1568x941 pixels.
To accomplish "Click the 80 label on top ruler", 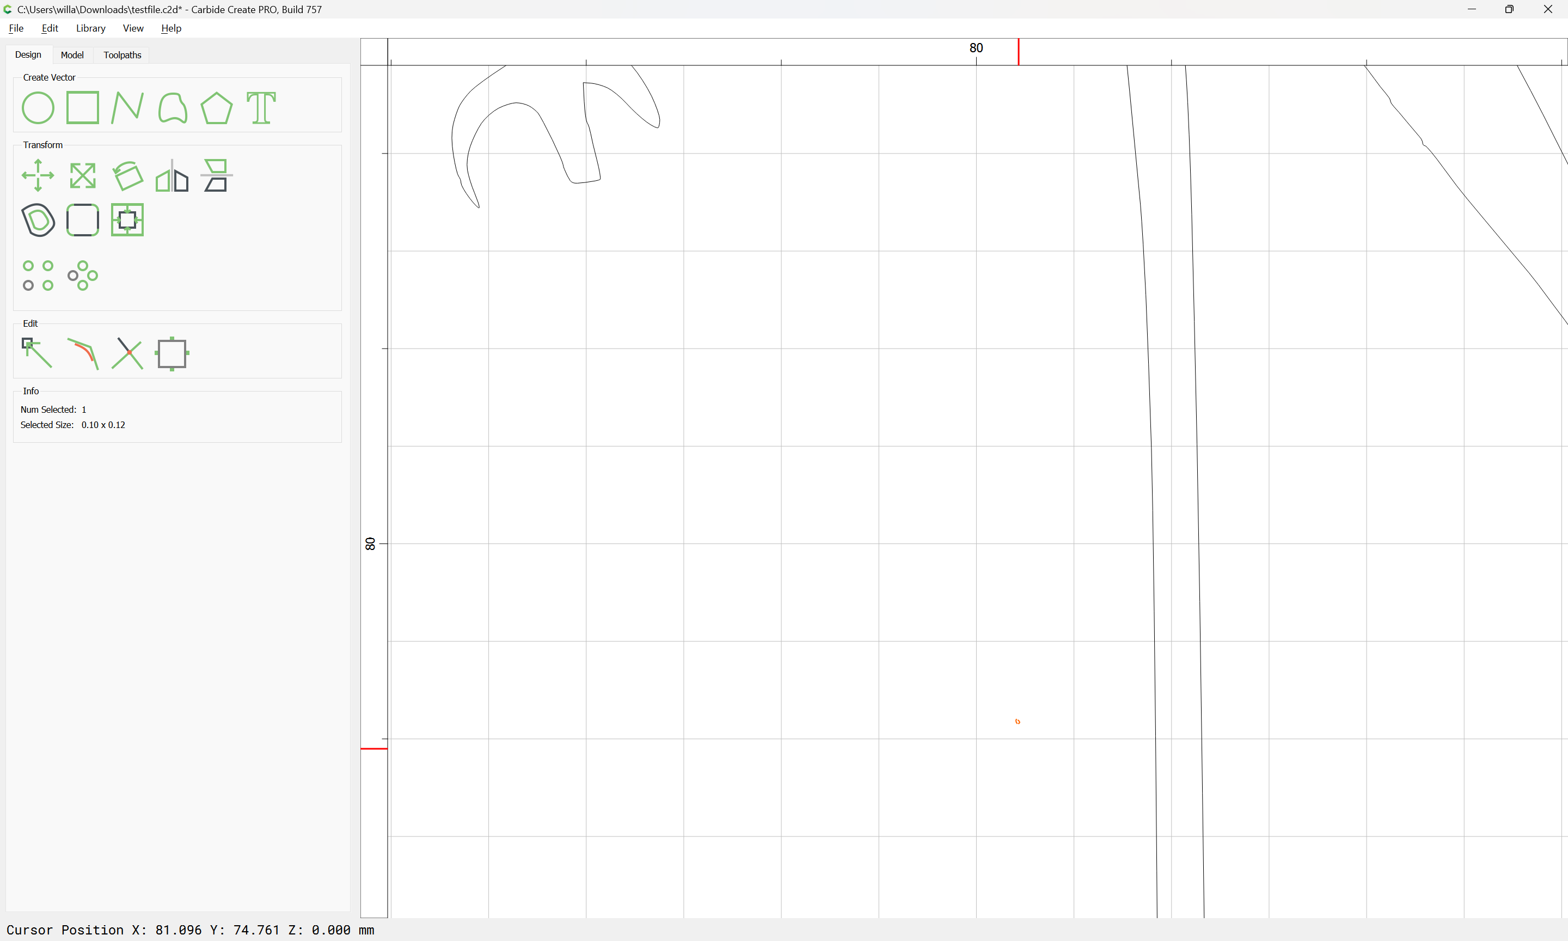I will (976, 47).
